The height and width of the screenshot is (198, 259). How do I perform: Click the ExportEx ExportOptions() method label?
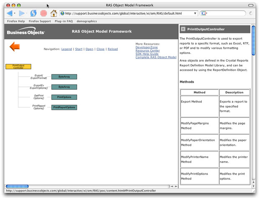[x=39, y=87]
